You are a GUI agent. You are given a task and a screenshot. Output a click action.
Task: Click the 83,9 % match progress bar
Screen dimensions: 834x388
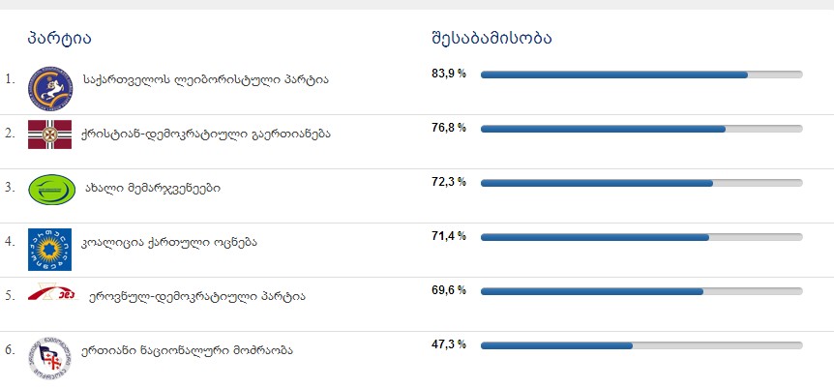tap(640, 75)
